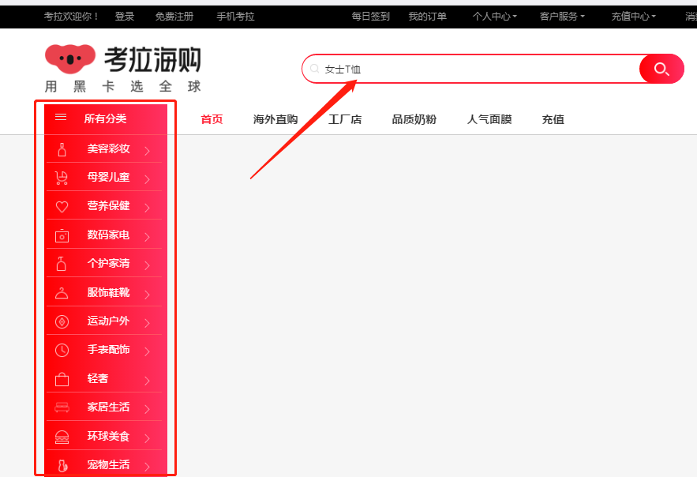The width and height of the screenshot is (697, 477).
Task: Select the 手表配饰 category label
Action: pyautogui.click(x=108, y=349)
